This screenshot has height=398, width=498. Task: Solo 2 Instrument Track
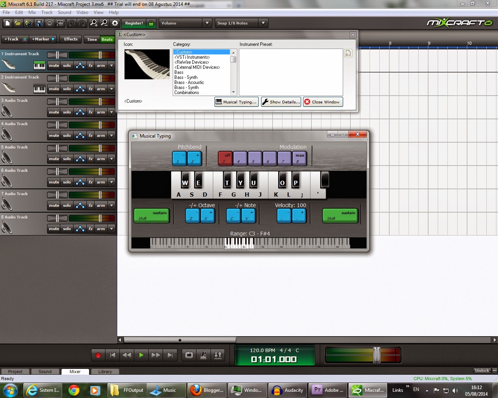click(x=67, y=89)
